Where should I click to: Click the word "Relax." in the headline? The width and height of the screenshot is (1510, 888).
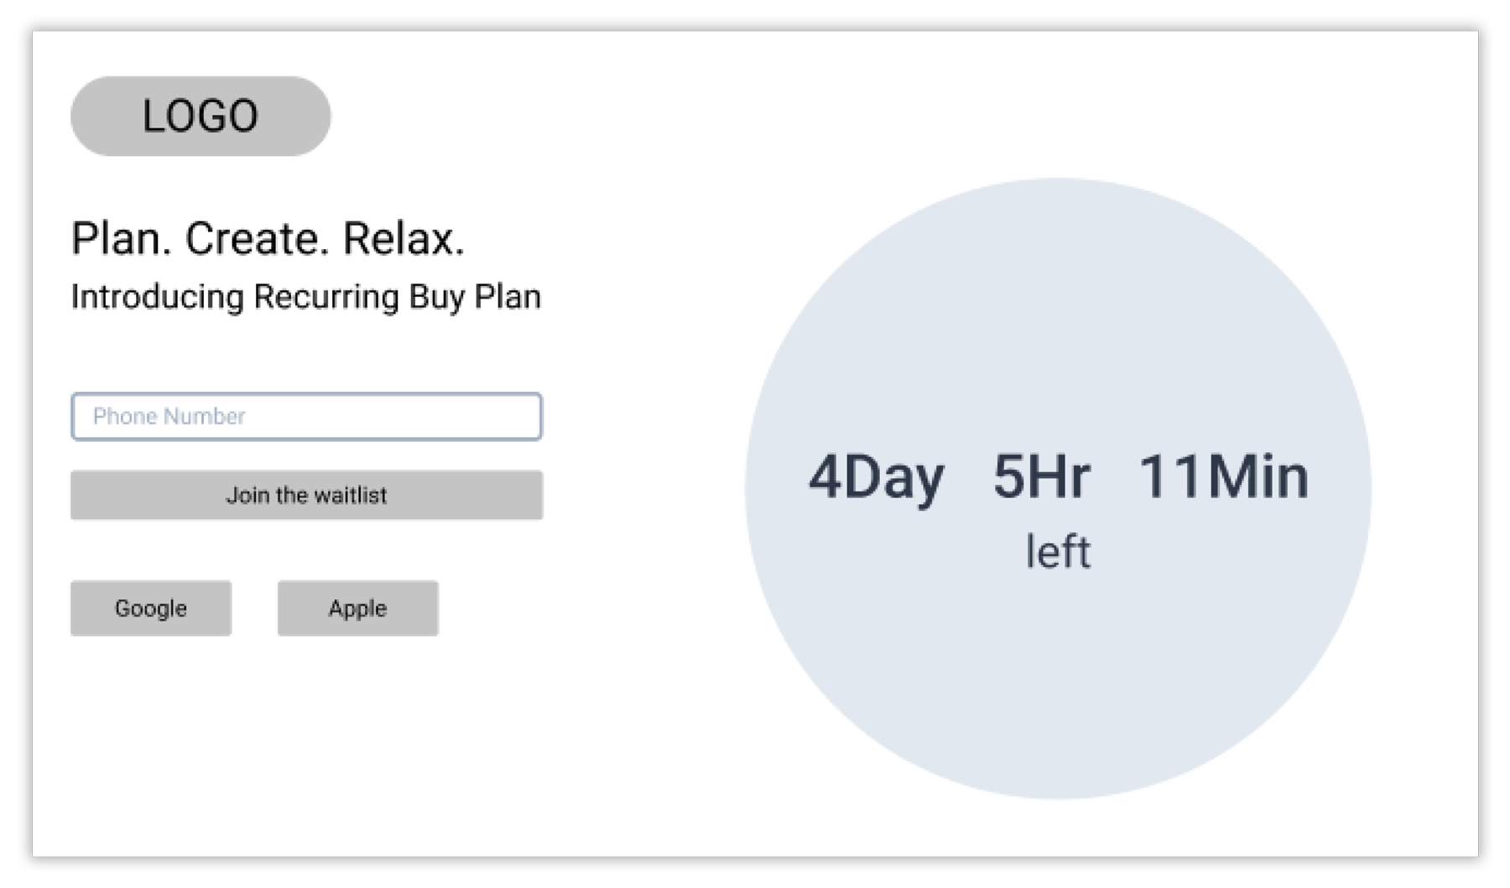[403, 239]
